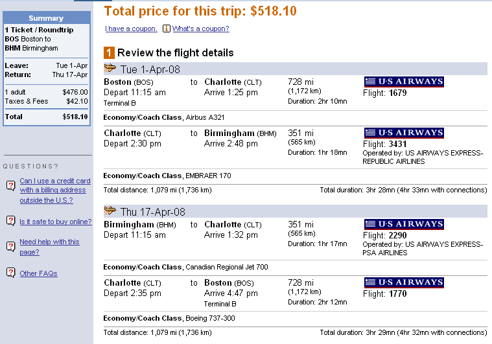Open 'Is it safe to buy online?' link
This screenshot has height=344, width=492.
(x=56, y=222)
